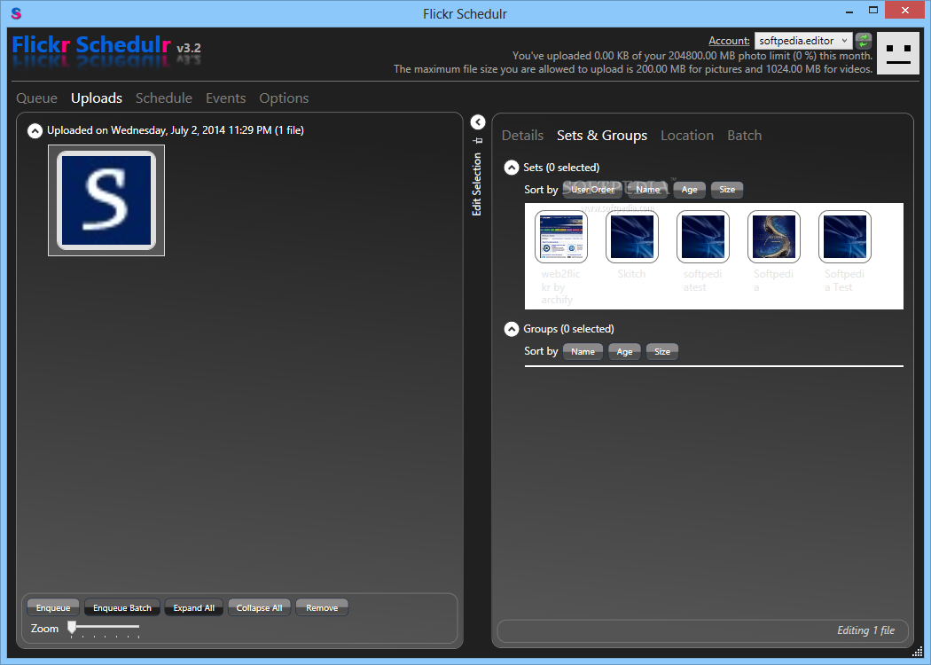Sort sets by Size
This screenshot has width=931, height=665.
click(727, 190)
